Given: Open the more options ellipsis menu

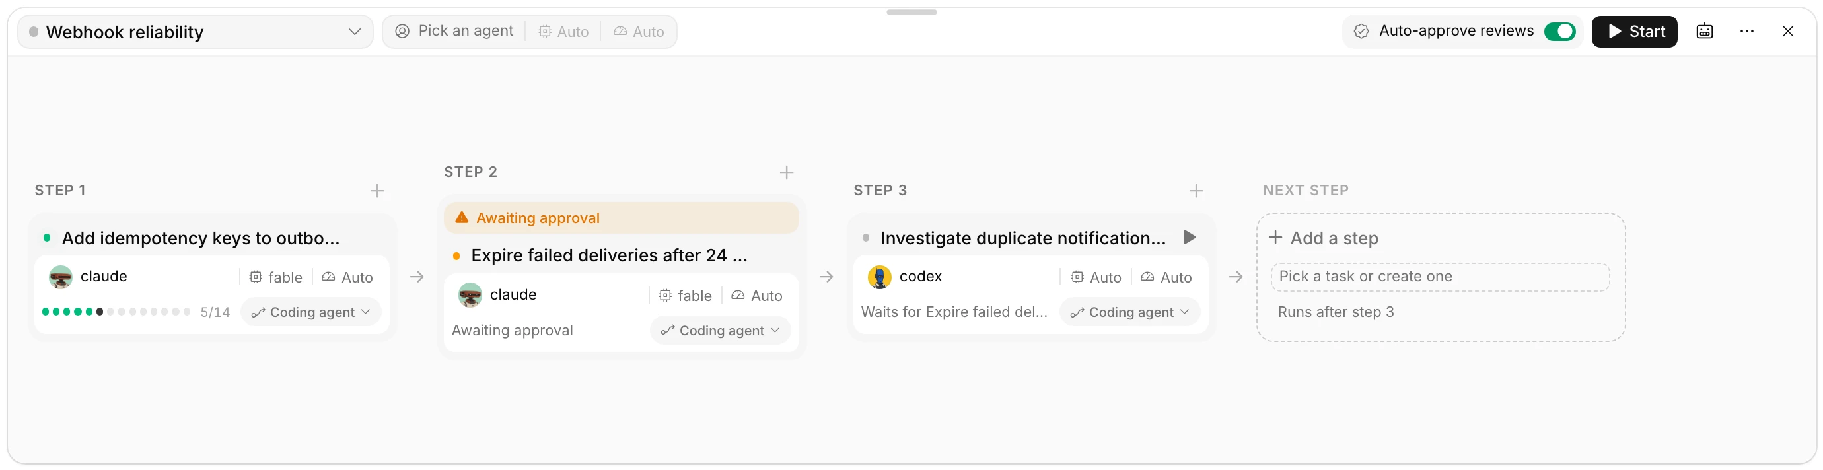Looking at the screenshot, I should [x=1746, y=32].
